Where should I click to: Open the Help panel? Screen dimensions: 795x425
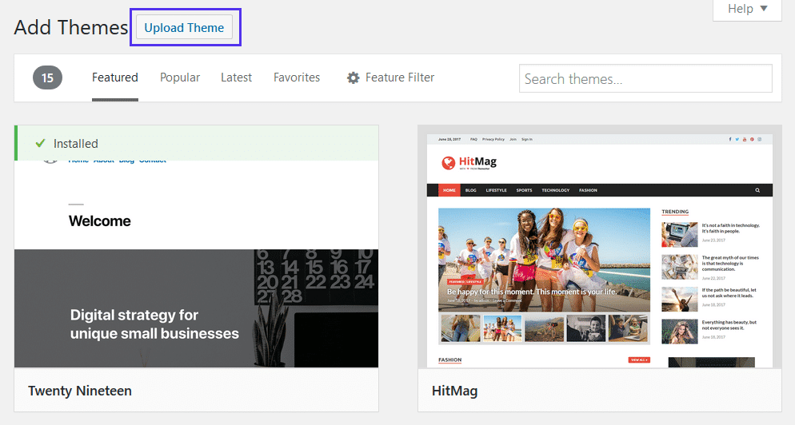746,9
